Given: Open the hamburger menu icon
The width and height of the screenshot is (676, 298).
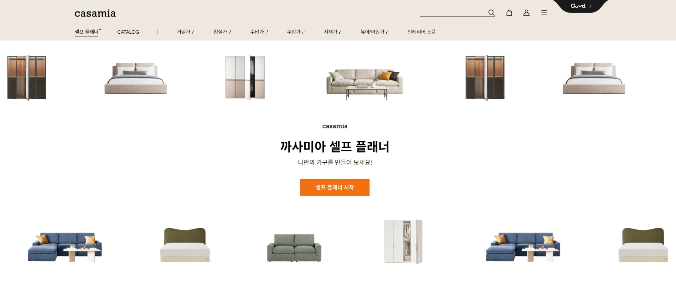Looking at the screenshot, I should pos(544,13).
